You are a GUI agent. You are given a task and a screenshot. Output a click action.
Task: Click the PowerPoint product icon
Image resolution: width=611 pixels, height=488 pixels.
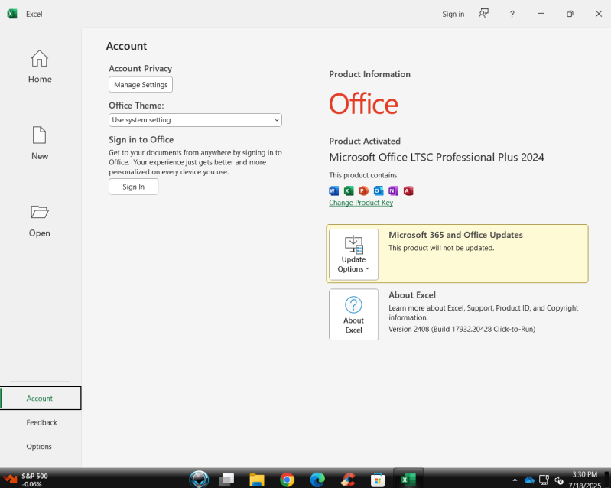click(x=363, y=190)
